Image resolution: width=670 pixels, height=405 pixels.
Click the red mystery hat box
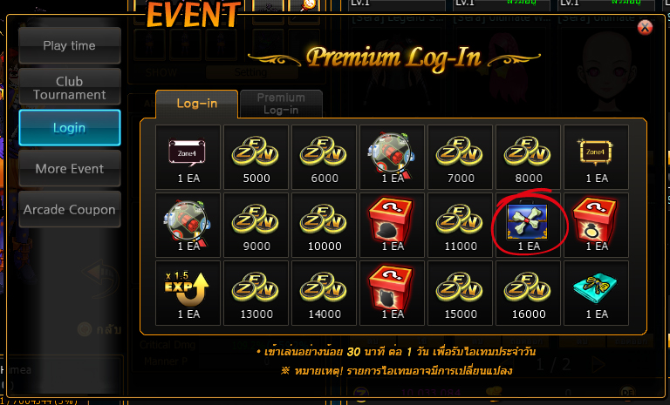pyautogui.click(x=393, y=225)
